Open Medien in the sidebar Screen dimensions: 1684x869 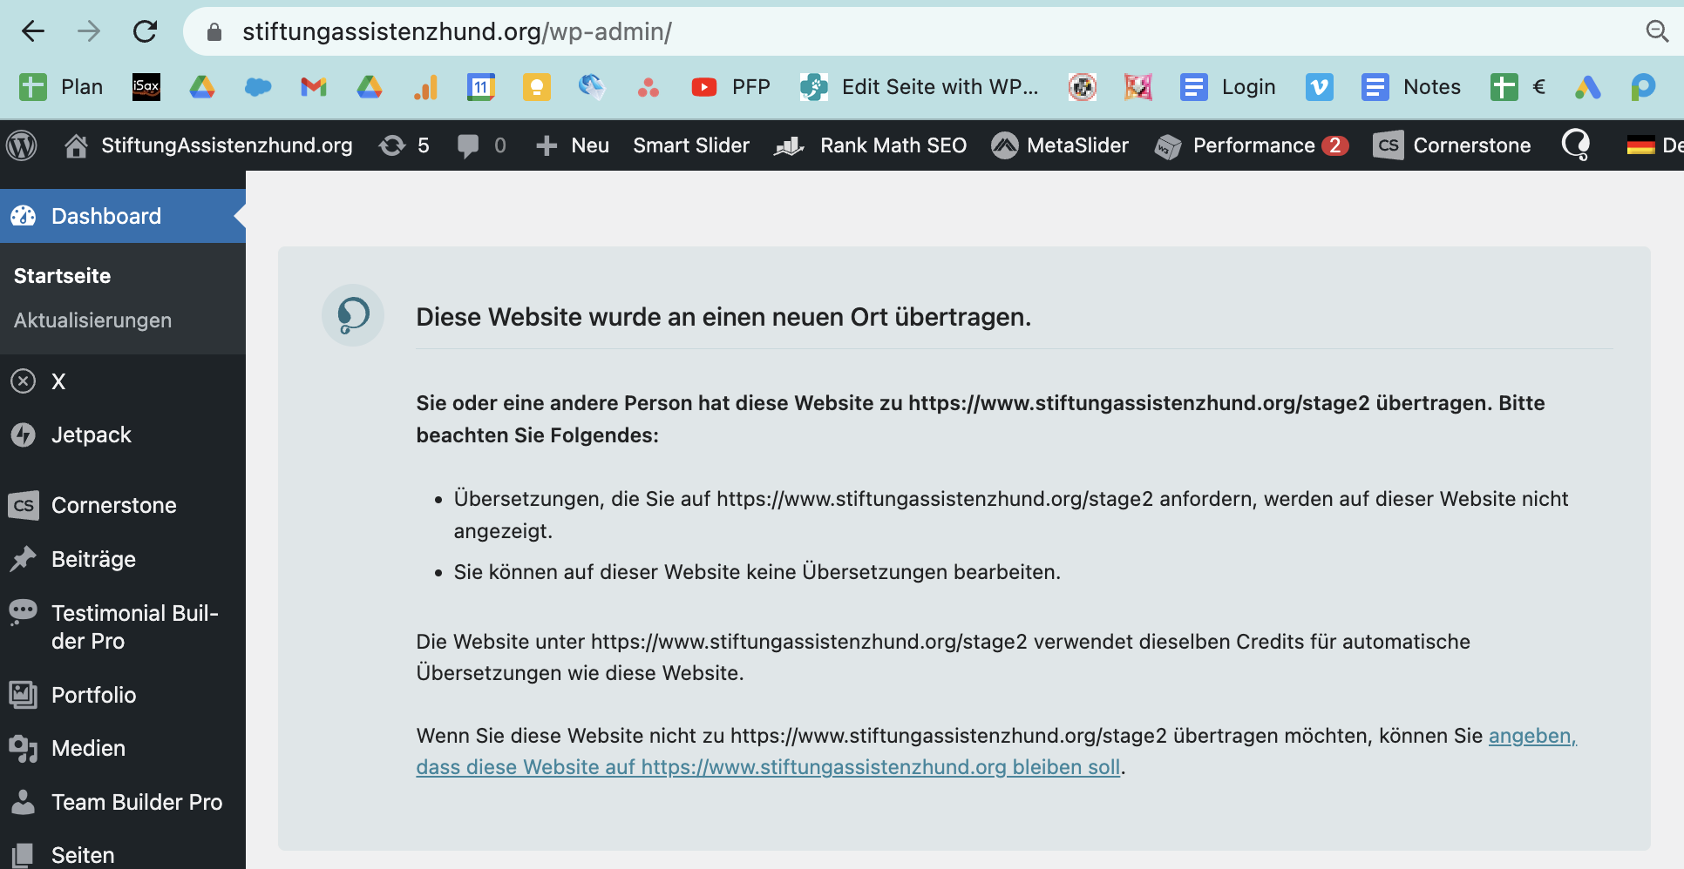(122, 748)
